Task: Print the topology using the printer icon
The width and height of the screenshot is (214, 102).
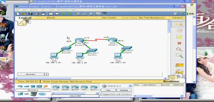Action: (37, 14)
